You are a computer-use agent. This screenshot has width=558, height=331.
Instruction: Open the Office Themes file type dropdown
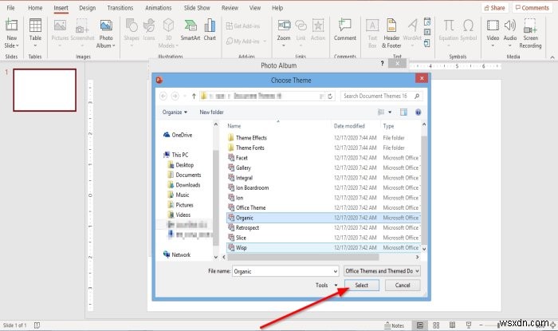pyautogui.click(x=382, y=271)
